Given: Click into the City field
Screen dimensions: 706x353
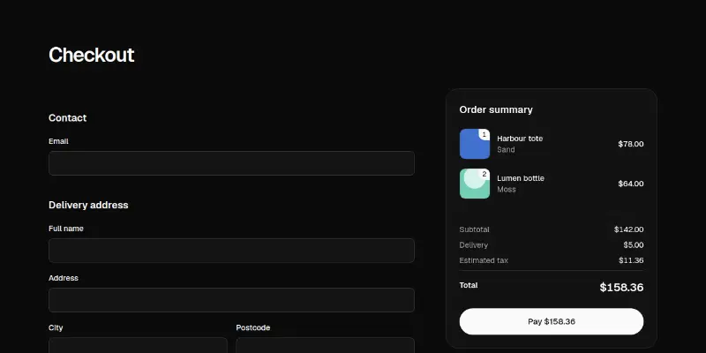Looking at the screenshot, I should pos(138,345).
